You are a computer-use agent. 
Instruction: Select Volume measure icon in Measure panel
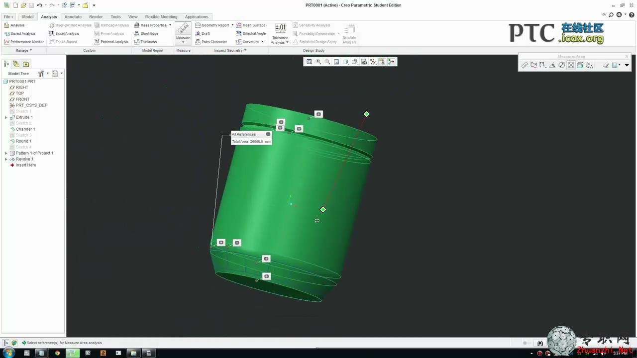[580, 65]
